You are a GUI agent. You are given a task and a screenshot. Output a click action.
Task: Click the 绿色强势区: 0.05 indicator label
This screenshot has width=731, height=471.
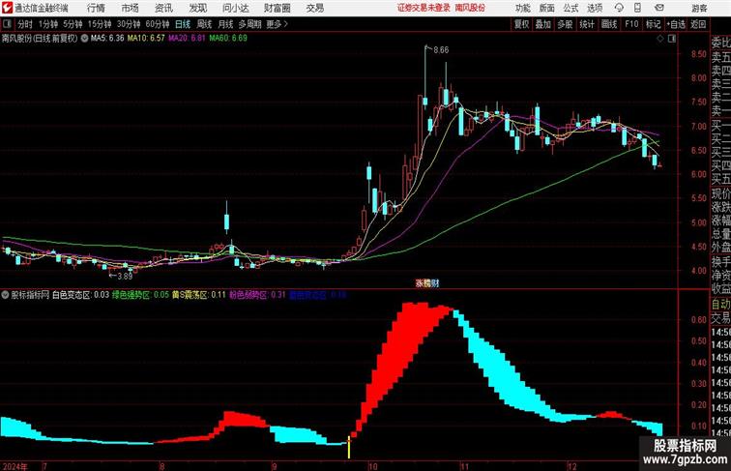(x=140, y=295)
